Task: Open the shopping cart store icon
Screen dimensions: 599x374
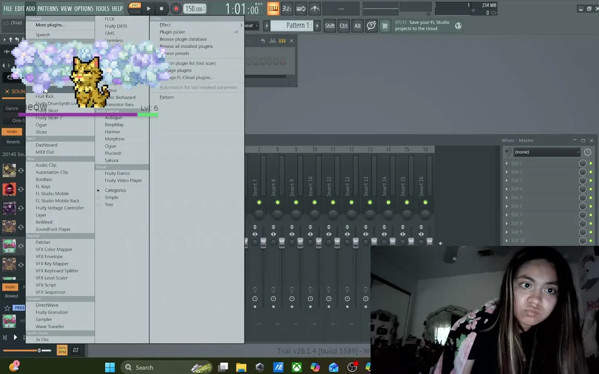Action: pyautogui.click(x=385, y=26)
